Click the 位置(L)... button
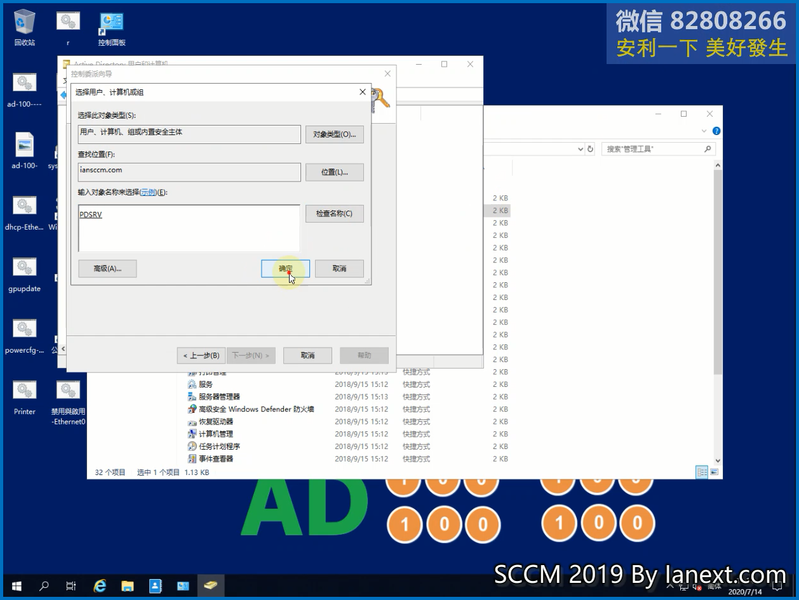Viewport: 799px width, 600px height. 335,172
